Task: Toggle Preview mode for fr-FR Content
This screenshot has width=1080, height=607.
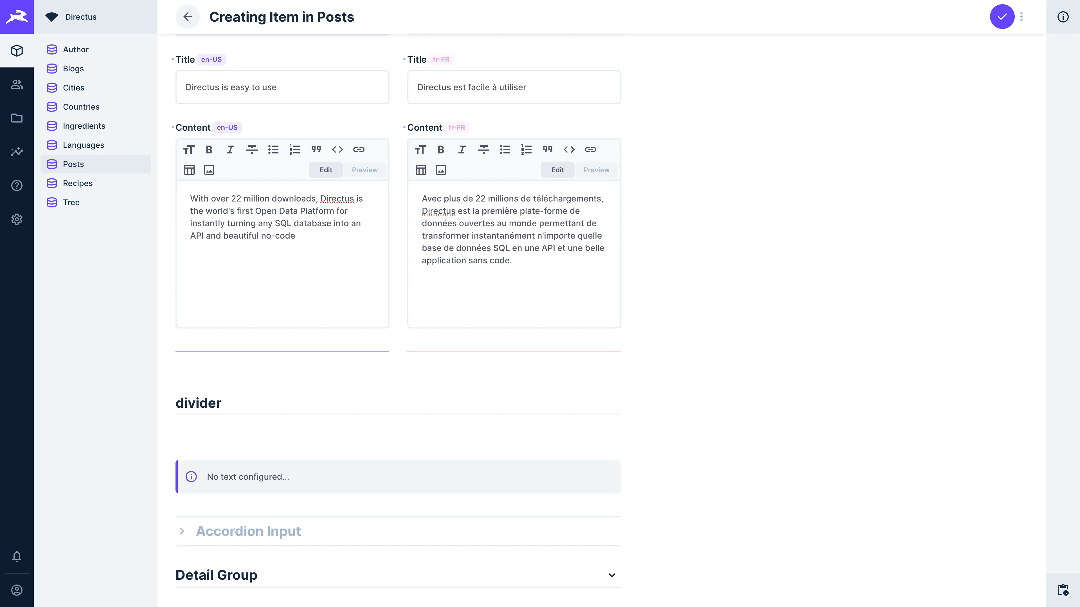Action: pyautogui.click(x=596, y=170)
